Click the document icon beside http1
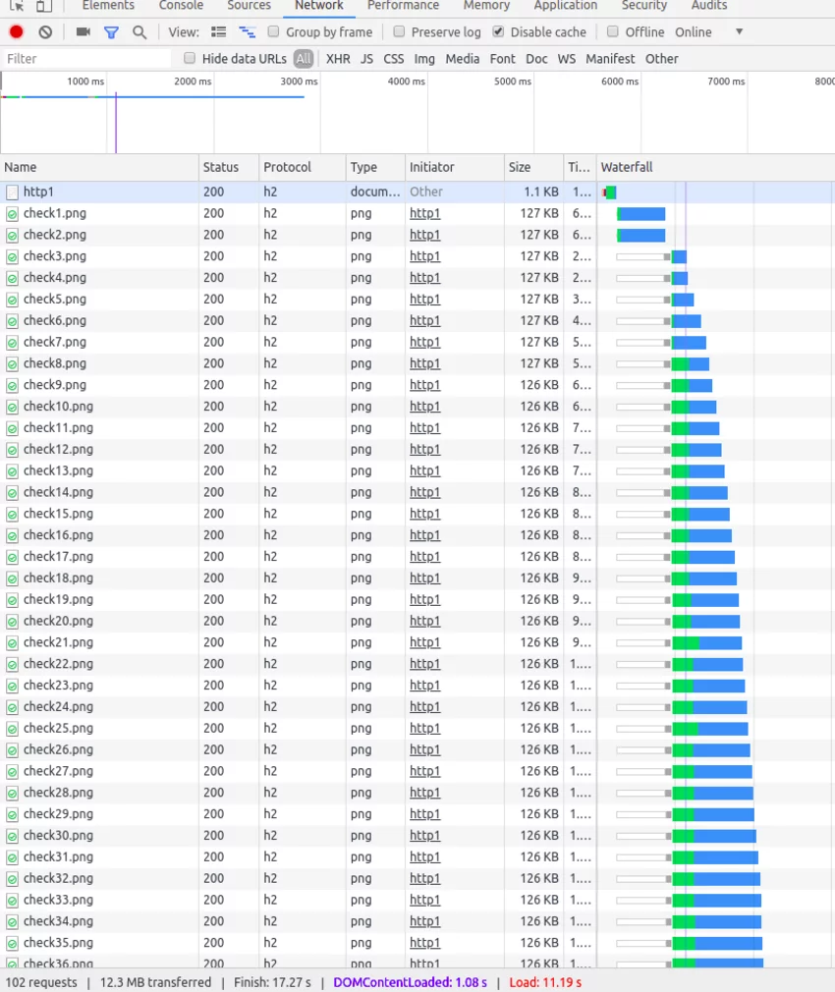Image resolution: width=835 pixels, height=992 pixels. pyautogui.click(x=12, y=192)
